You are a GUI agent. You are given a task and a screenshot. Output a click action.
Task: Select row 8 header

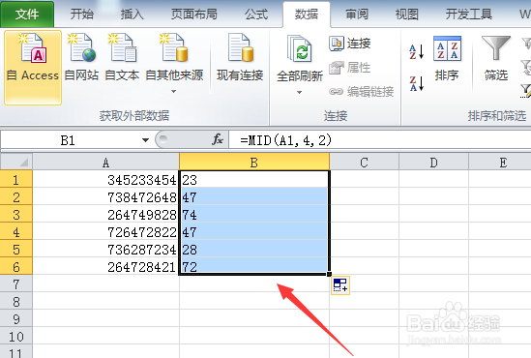click(16, 301)
